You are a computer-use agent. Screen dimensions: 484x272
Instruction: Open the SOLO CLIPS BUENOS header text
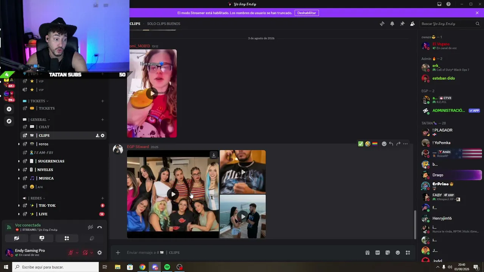(164, 24)
